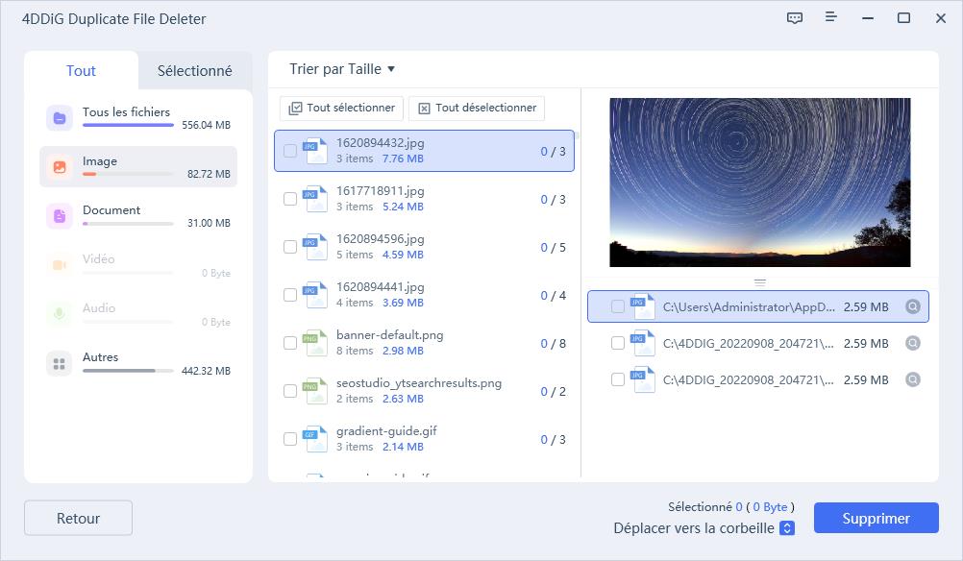The width and height of the screenshot is (963, 561).
Task: Click the 0 / 8 count for banner-default.png
Action: [554, 344]
